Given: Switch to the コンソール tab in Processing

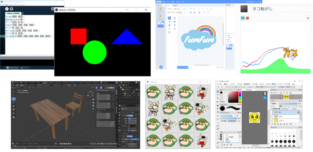Looking at the screenshot, I should [x=12, y=67].
